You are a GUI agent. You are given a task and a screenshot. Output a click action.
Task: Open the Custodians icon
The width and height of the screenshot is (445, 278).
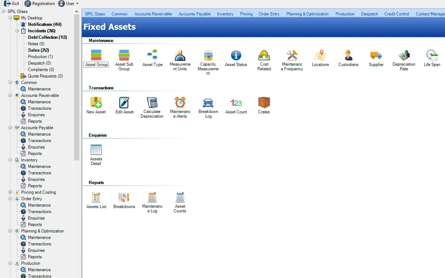(348, 56)
